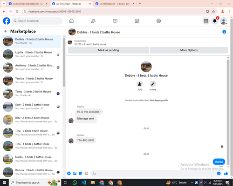Close the Messenger | Facebook tab
233x186 pixels.
pyautogui.click(x=90, y=4)
